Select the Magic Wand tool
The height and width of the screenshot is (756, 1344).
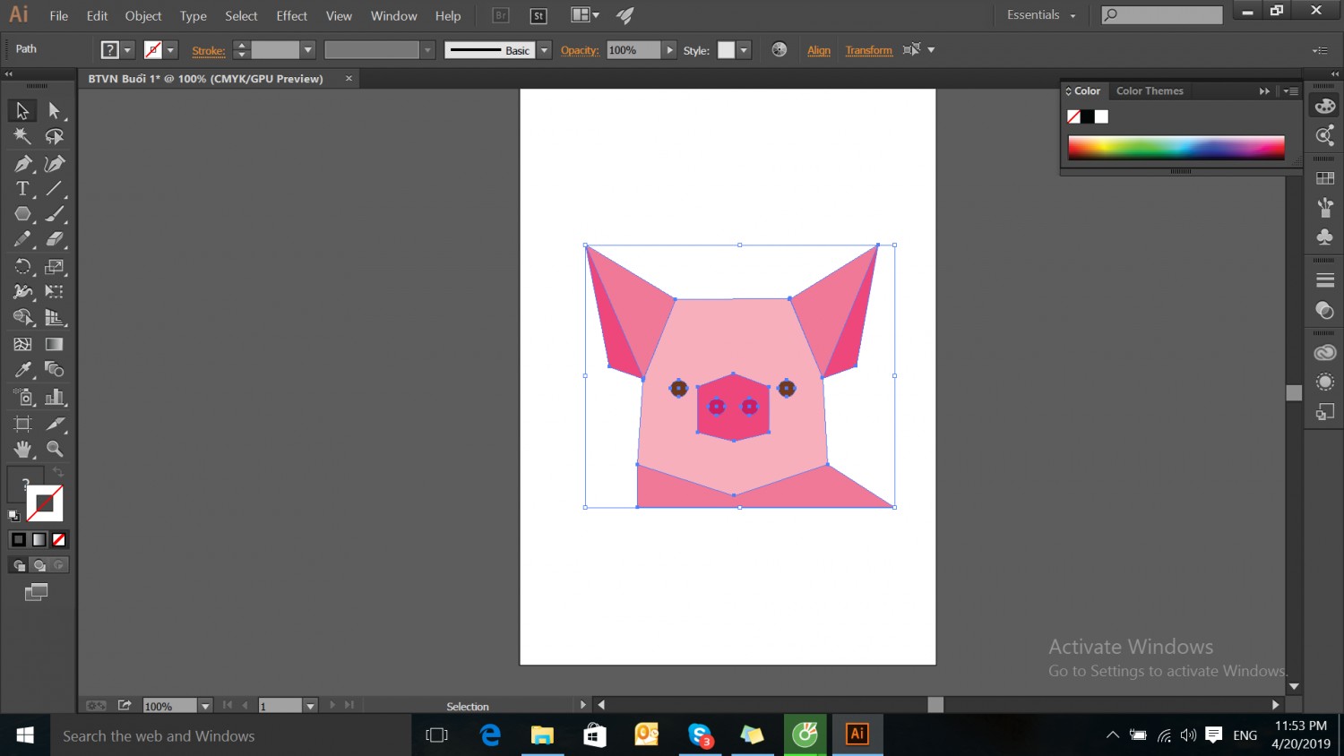[22, 136]
